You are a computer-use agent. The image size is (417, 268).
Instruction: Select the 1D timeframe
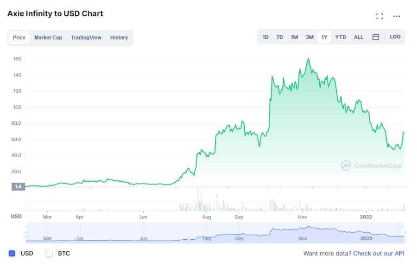pyautogui.click(x=265, y=37)
